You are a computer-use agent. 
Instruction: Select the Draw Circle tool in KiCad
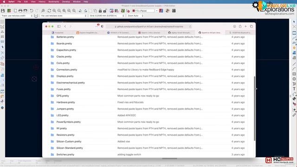(294, 79)
